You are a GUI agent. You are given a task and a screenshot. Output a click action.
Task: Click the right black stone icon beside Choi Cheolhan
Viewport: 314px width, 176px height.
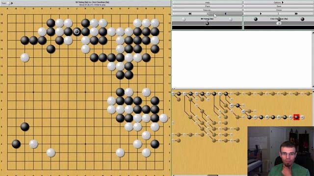(302, 19)
